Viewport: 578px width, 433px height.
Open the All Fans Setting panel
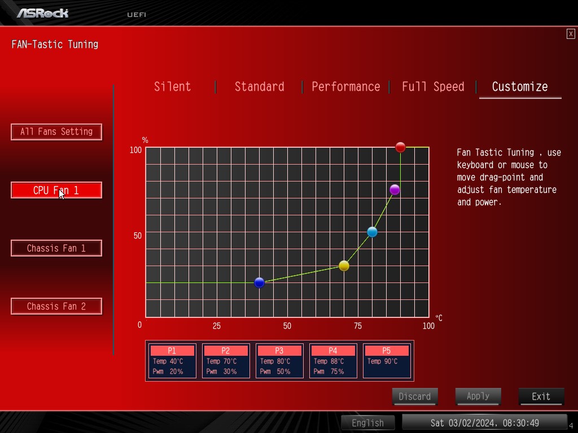[x=56, y=131]
